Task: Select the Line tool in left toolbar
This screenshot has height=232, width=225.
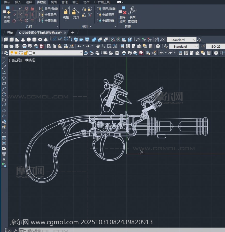Action: pyautogui.click(x=4, y=62)
